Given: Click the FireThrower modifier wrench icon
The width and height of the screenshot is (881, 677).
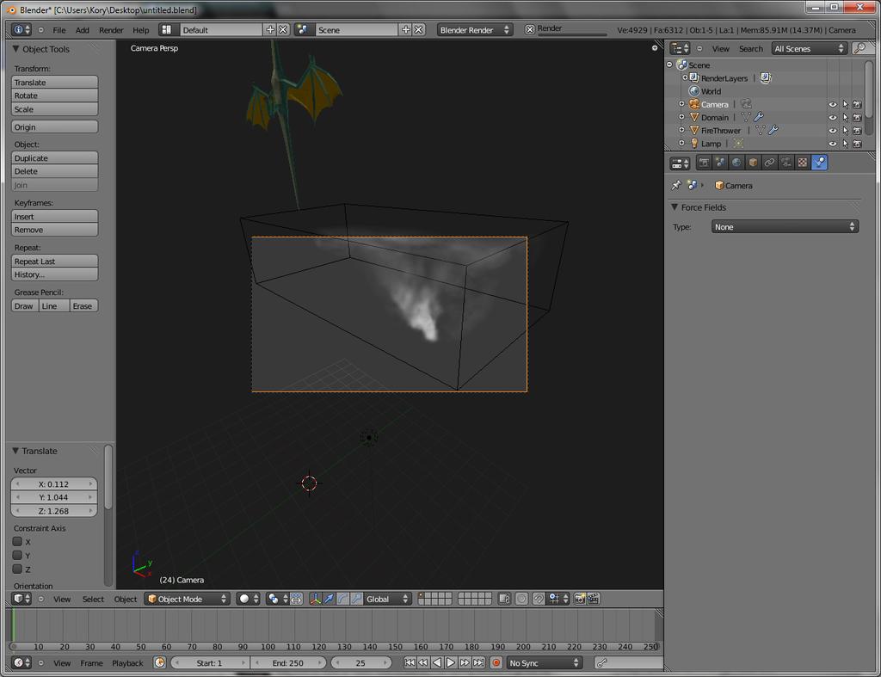Looking at the screenshot, I should point(773,131).
